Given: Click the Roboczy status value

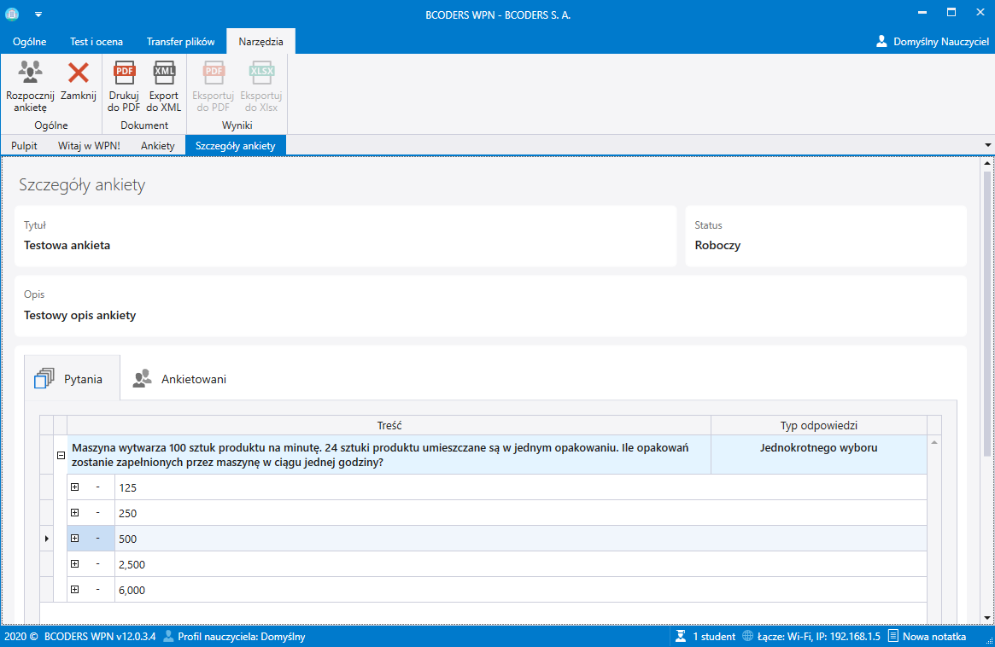Looking at the screenshot, I should (717, 246).
